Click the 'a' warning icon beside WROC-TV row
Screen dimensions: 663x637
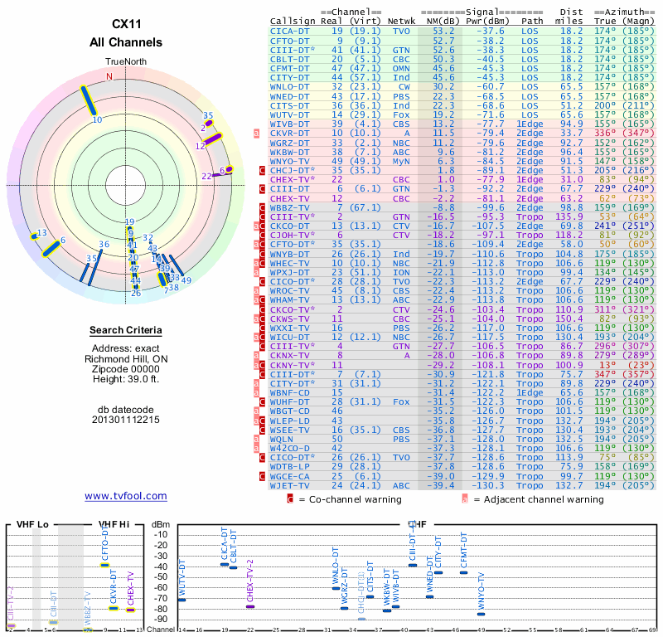click(256, 291)
